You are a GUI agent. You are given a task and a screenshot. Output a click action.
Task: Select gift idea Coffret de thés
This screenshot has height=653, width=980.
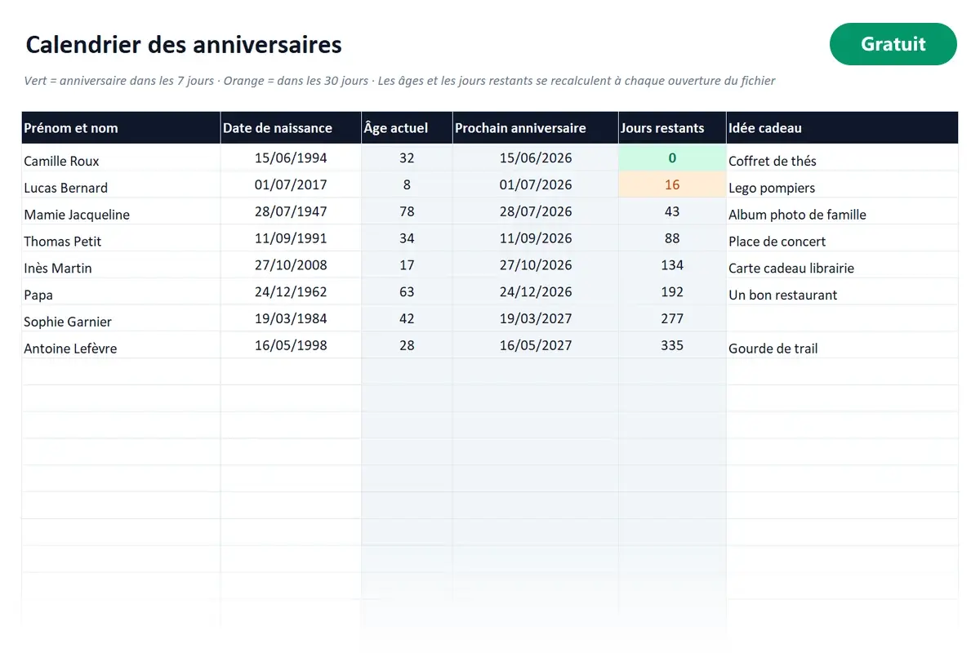click(x=842, y=158)
